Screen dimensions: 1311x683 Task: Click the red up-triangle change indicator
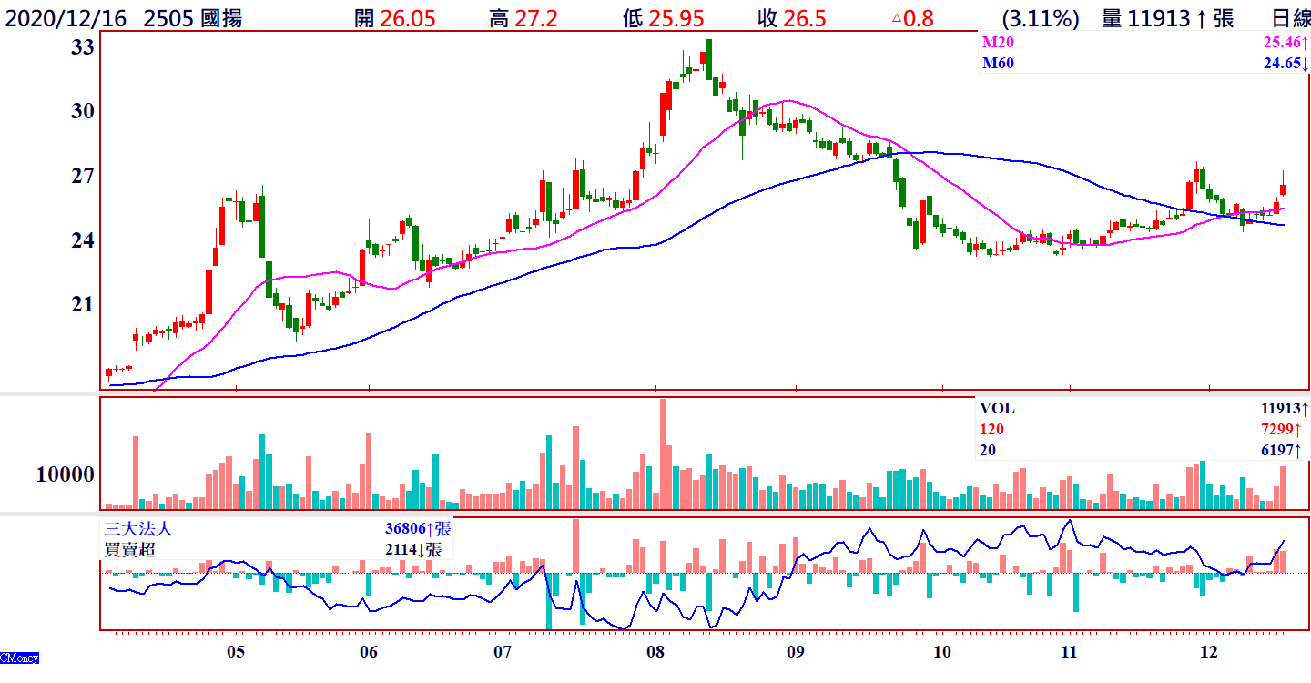897,18
